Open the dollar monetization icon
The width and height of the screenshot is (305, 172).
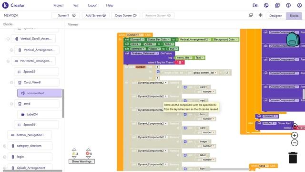[x=288, y=5]
